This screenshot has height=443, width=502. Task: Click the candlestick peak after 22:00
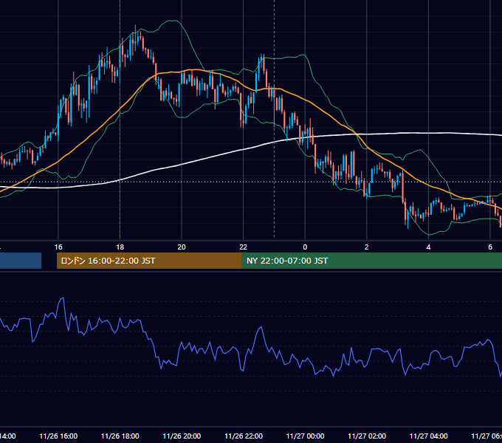tap(263, 61)
